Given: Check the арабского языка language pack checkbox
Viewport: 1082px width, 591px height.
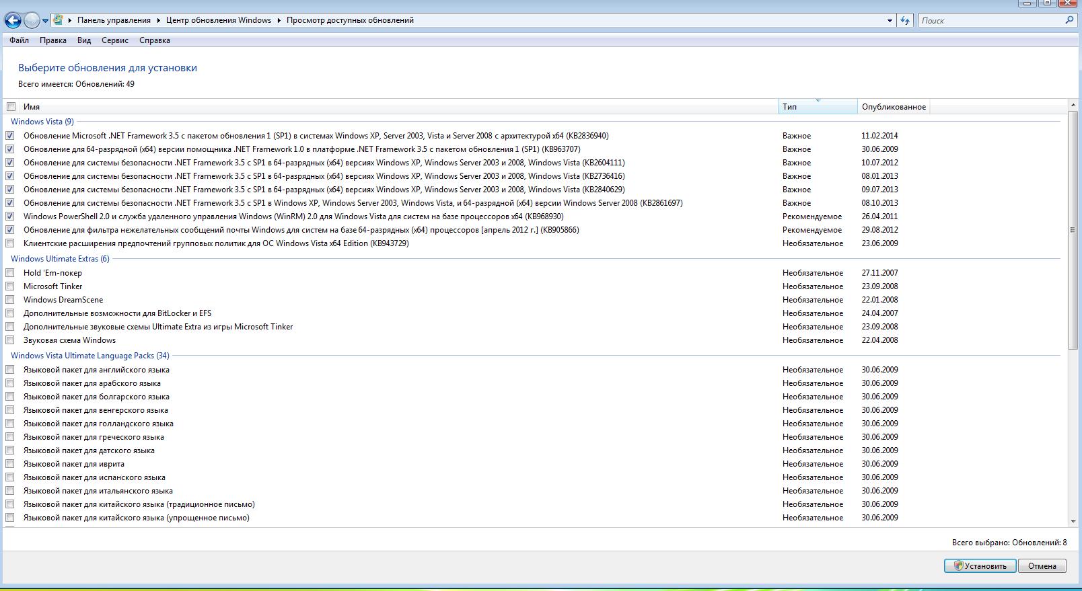Looking at the screenshot, I should pos(10,383).
